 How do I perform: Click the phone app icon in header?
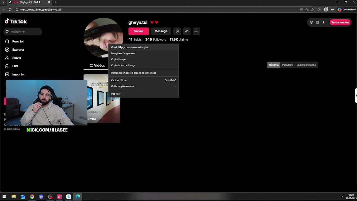tap(317, 22)
